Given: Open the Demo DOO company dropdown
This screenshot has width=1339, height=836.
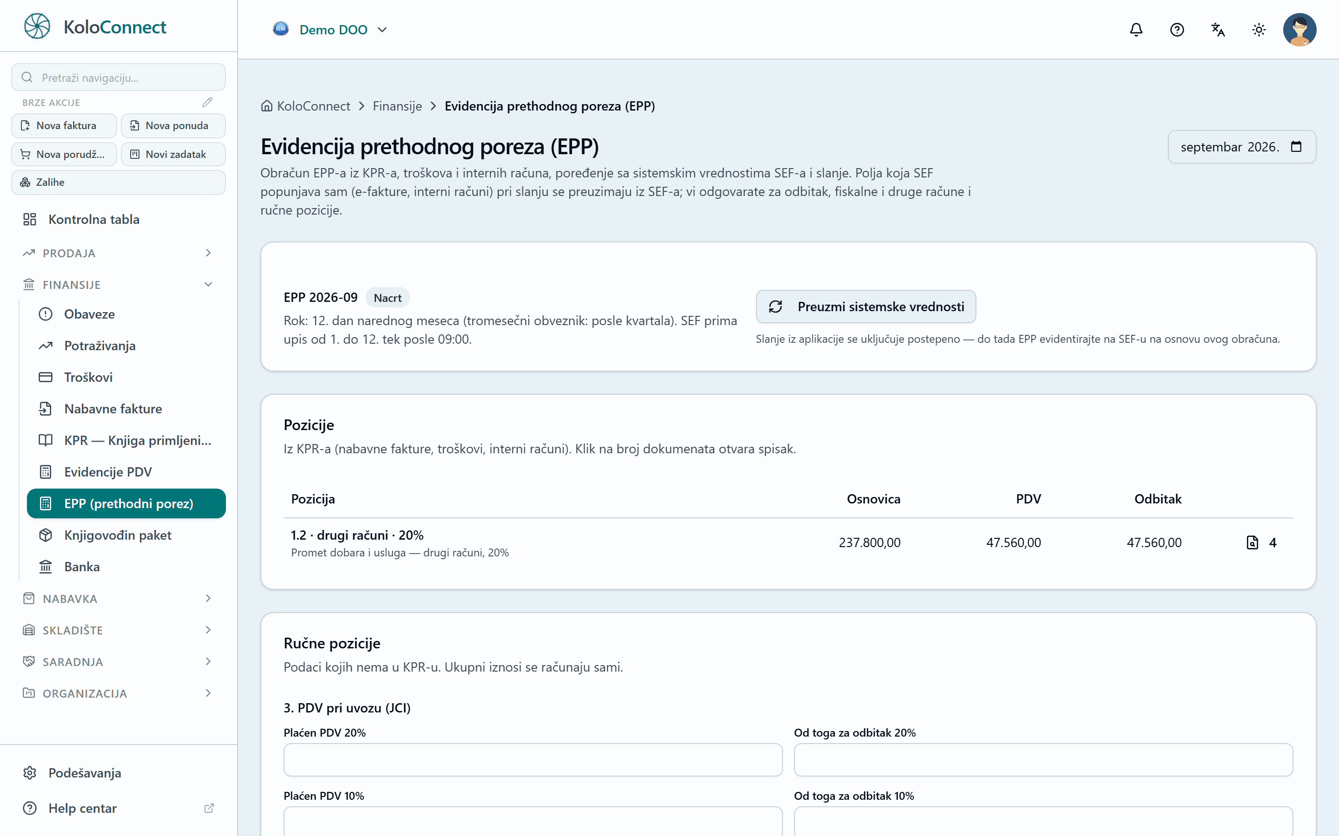Looking at the screenshot, I should coord(330,29).
